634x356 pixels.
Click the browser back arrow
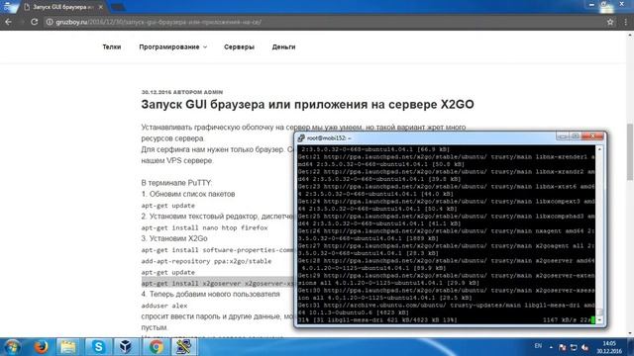pos(9,22)
